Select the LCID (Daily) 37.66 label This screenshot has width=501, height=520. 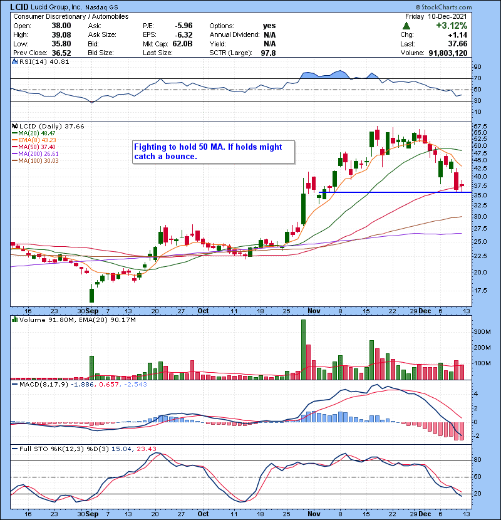point(52,127)
